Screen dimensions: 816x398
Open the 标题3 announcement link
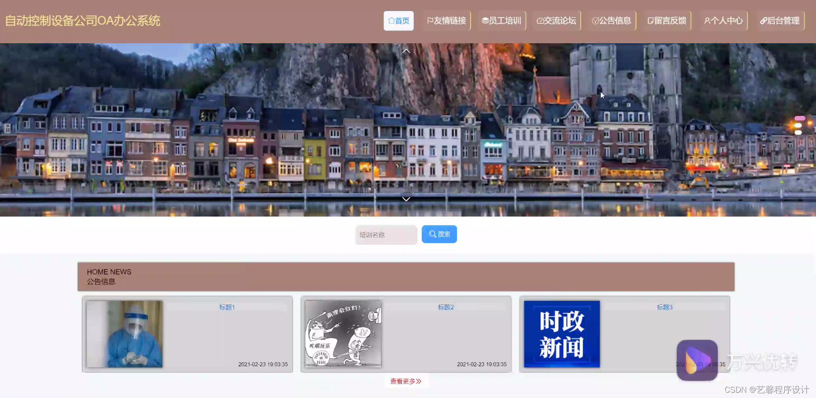click(x=666, y=307)
